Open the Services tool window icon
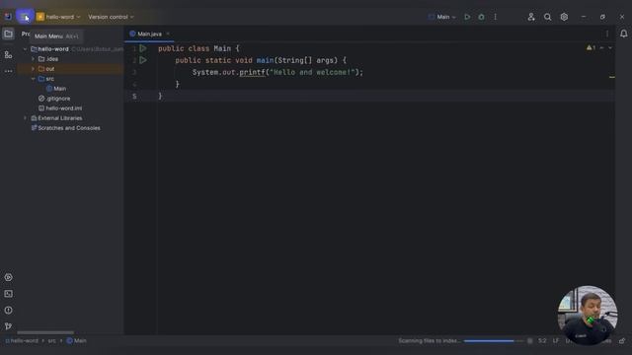 coord(8,277)
